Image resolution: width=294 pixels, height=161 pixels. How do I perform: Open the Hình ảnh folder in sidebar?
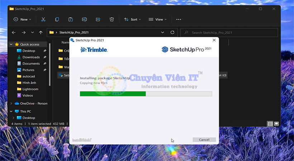tap(29, 83)
